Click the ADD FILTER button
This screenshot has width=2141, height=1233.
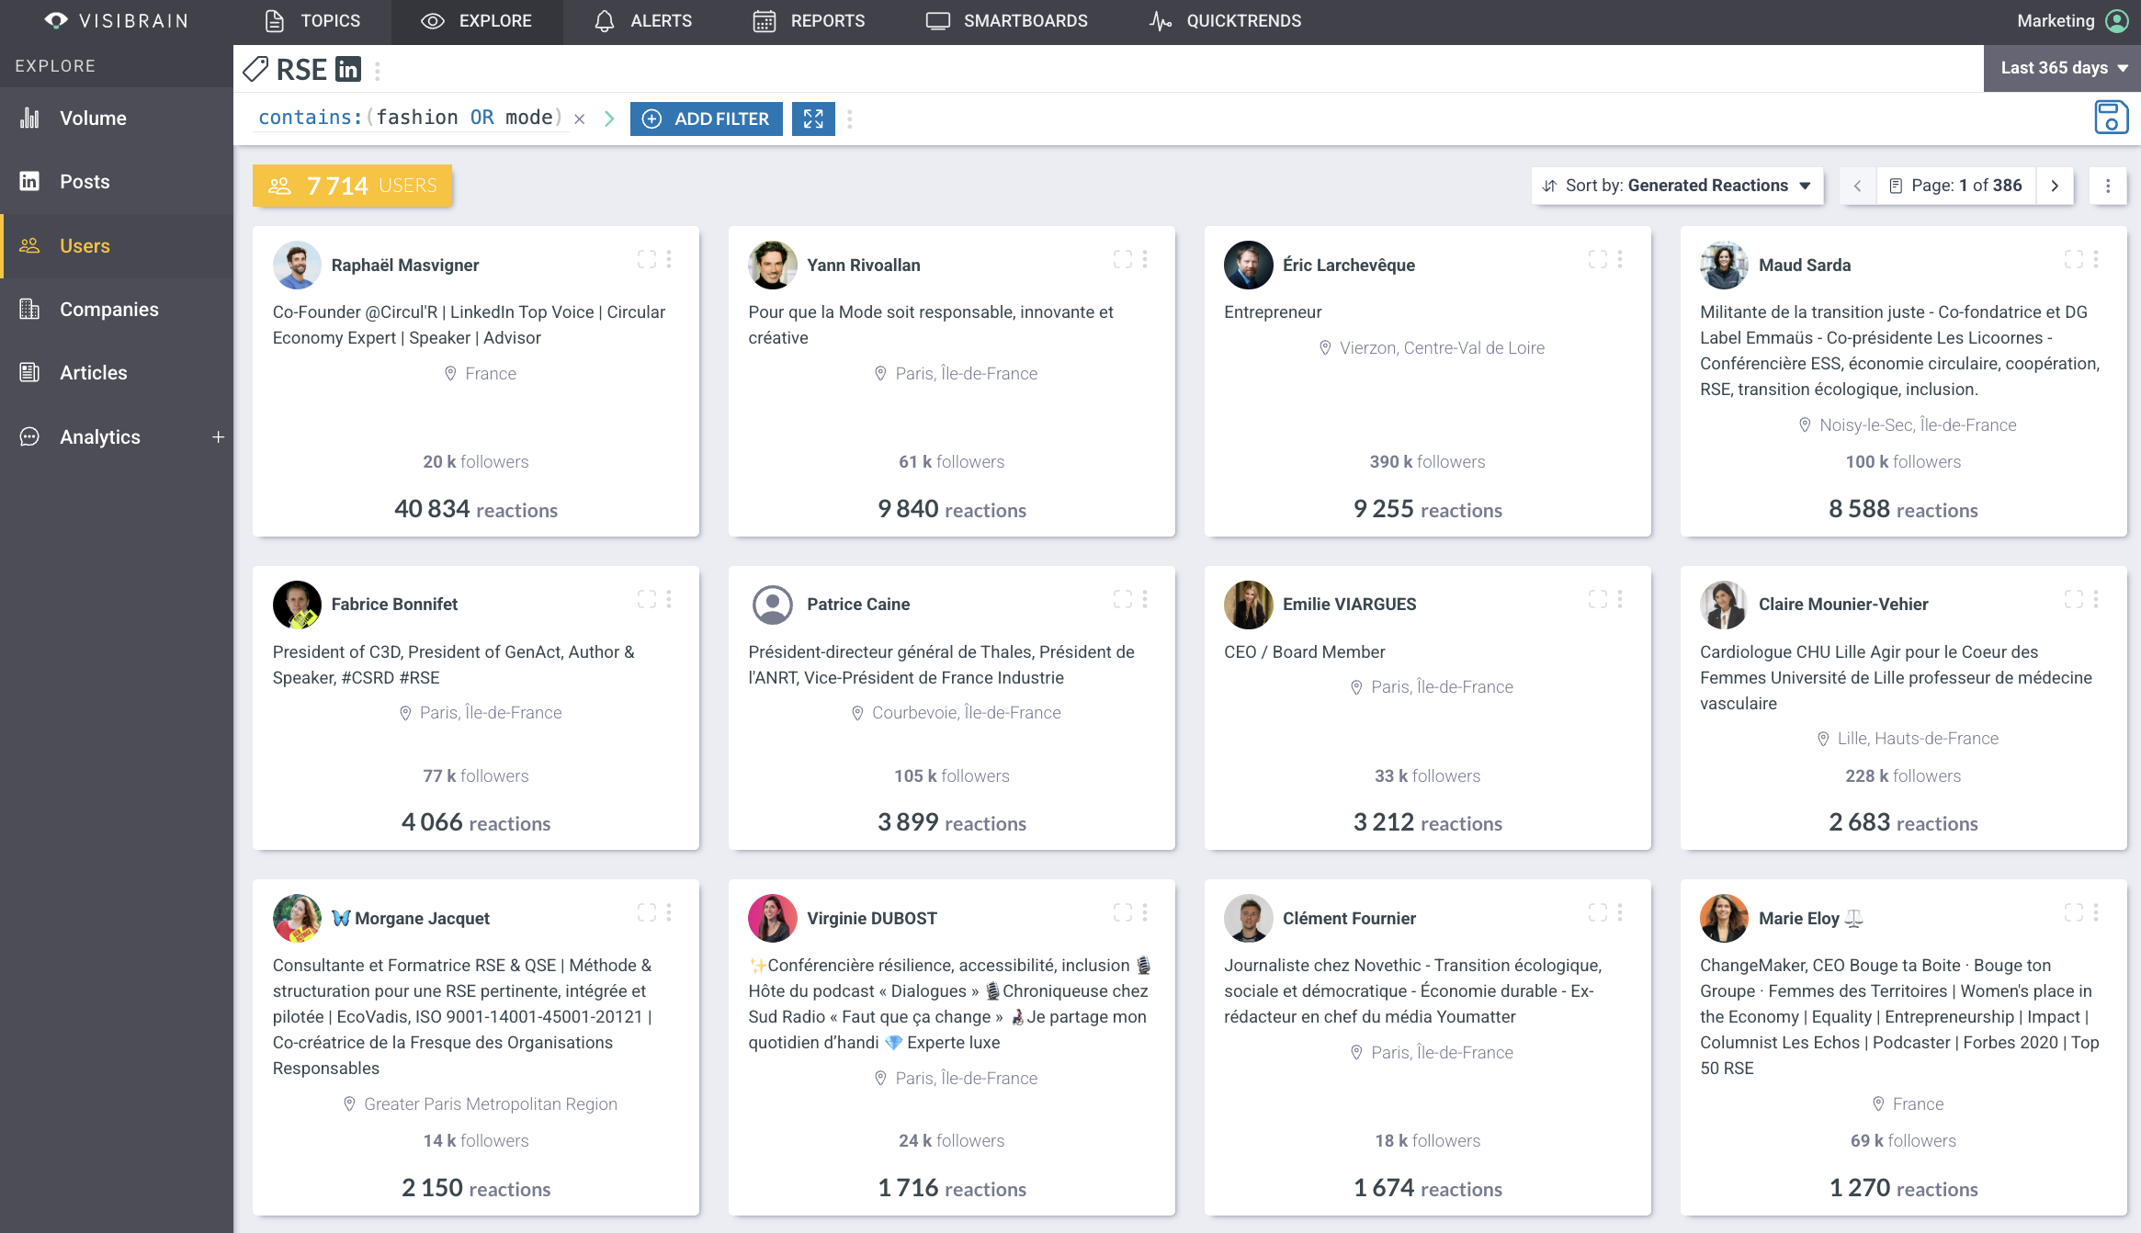pos(706,119)
